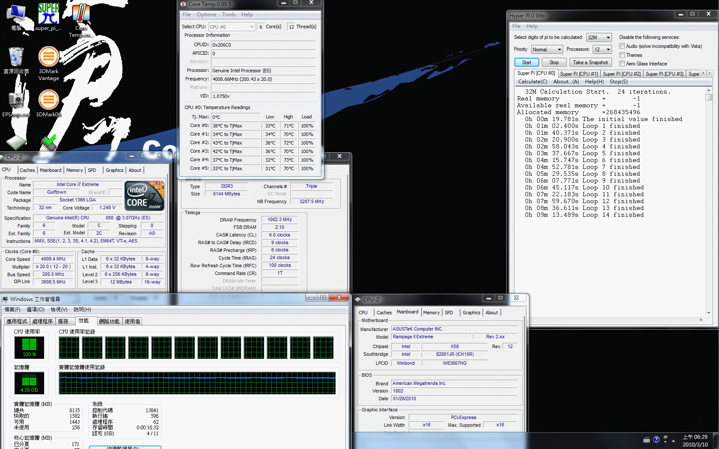
Task: Open the Computer desktop icon
Action: [x=16, y=18]
